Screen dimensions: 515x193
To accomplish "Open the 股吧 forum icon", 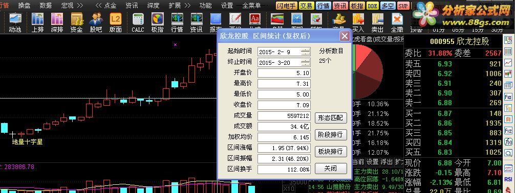I will coord(96,22).
